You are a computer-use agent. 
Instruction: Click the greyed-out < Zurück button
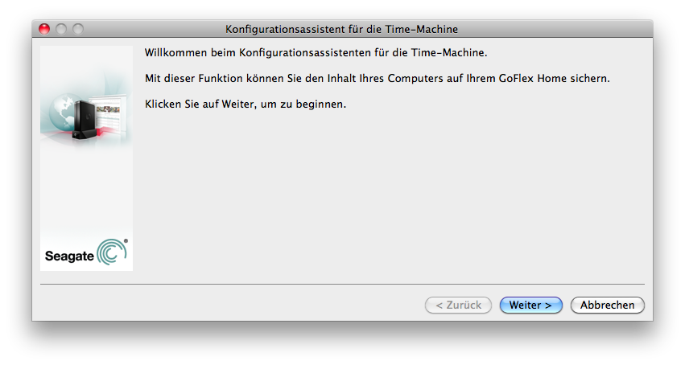click(x=458, y=305)
